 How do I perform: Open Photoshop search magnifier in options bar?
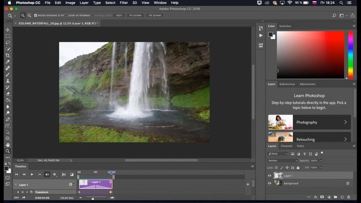click(x=334, y=15)
